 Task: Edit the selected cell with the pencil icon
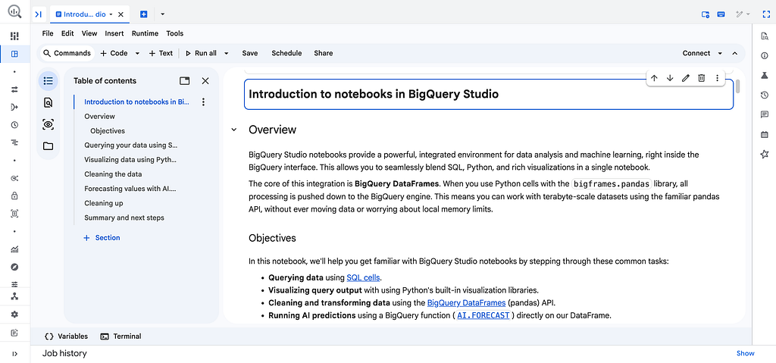(x=685, y=78)
